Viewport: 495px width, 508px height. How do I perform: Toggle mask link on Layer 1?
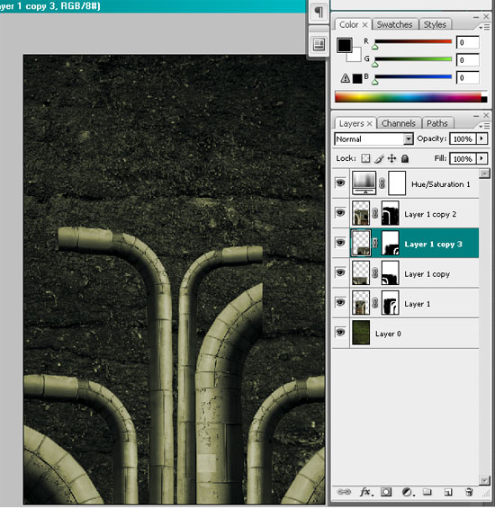(x=375, y=303)
